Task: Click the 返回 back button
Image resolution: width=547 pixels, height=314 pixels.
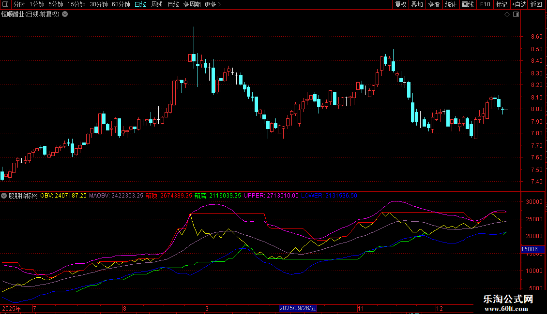Action: point(536,4)
